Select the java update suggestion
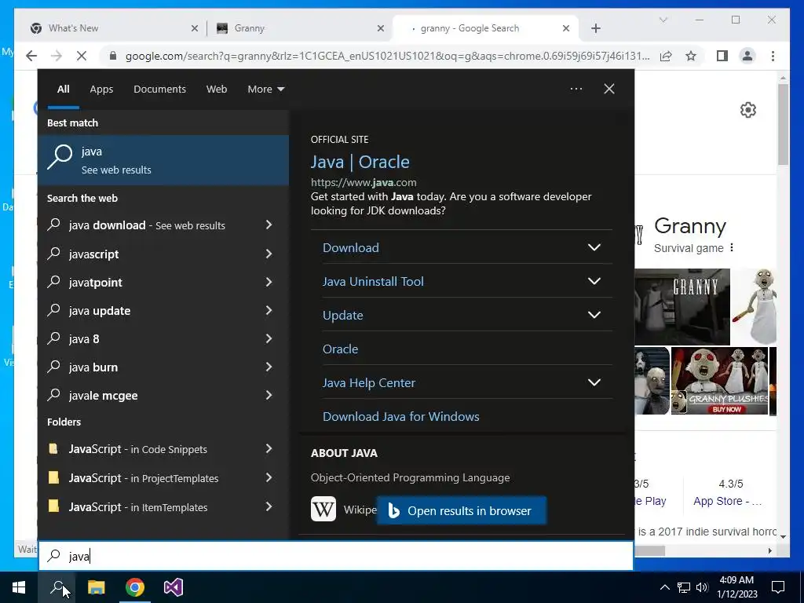The height and width of the screenshot is (603, 804). coord(163,310)
